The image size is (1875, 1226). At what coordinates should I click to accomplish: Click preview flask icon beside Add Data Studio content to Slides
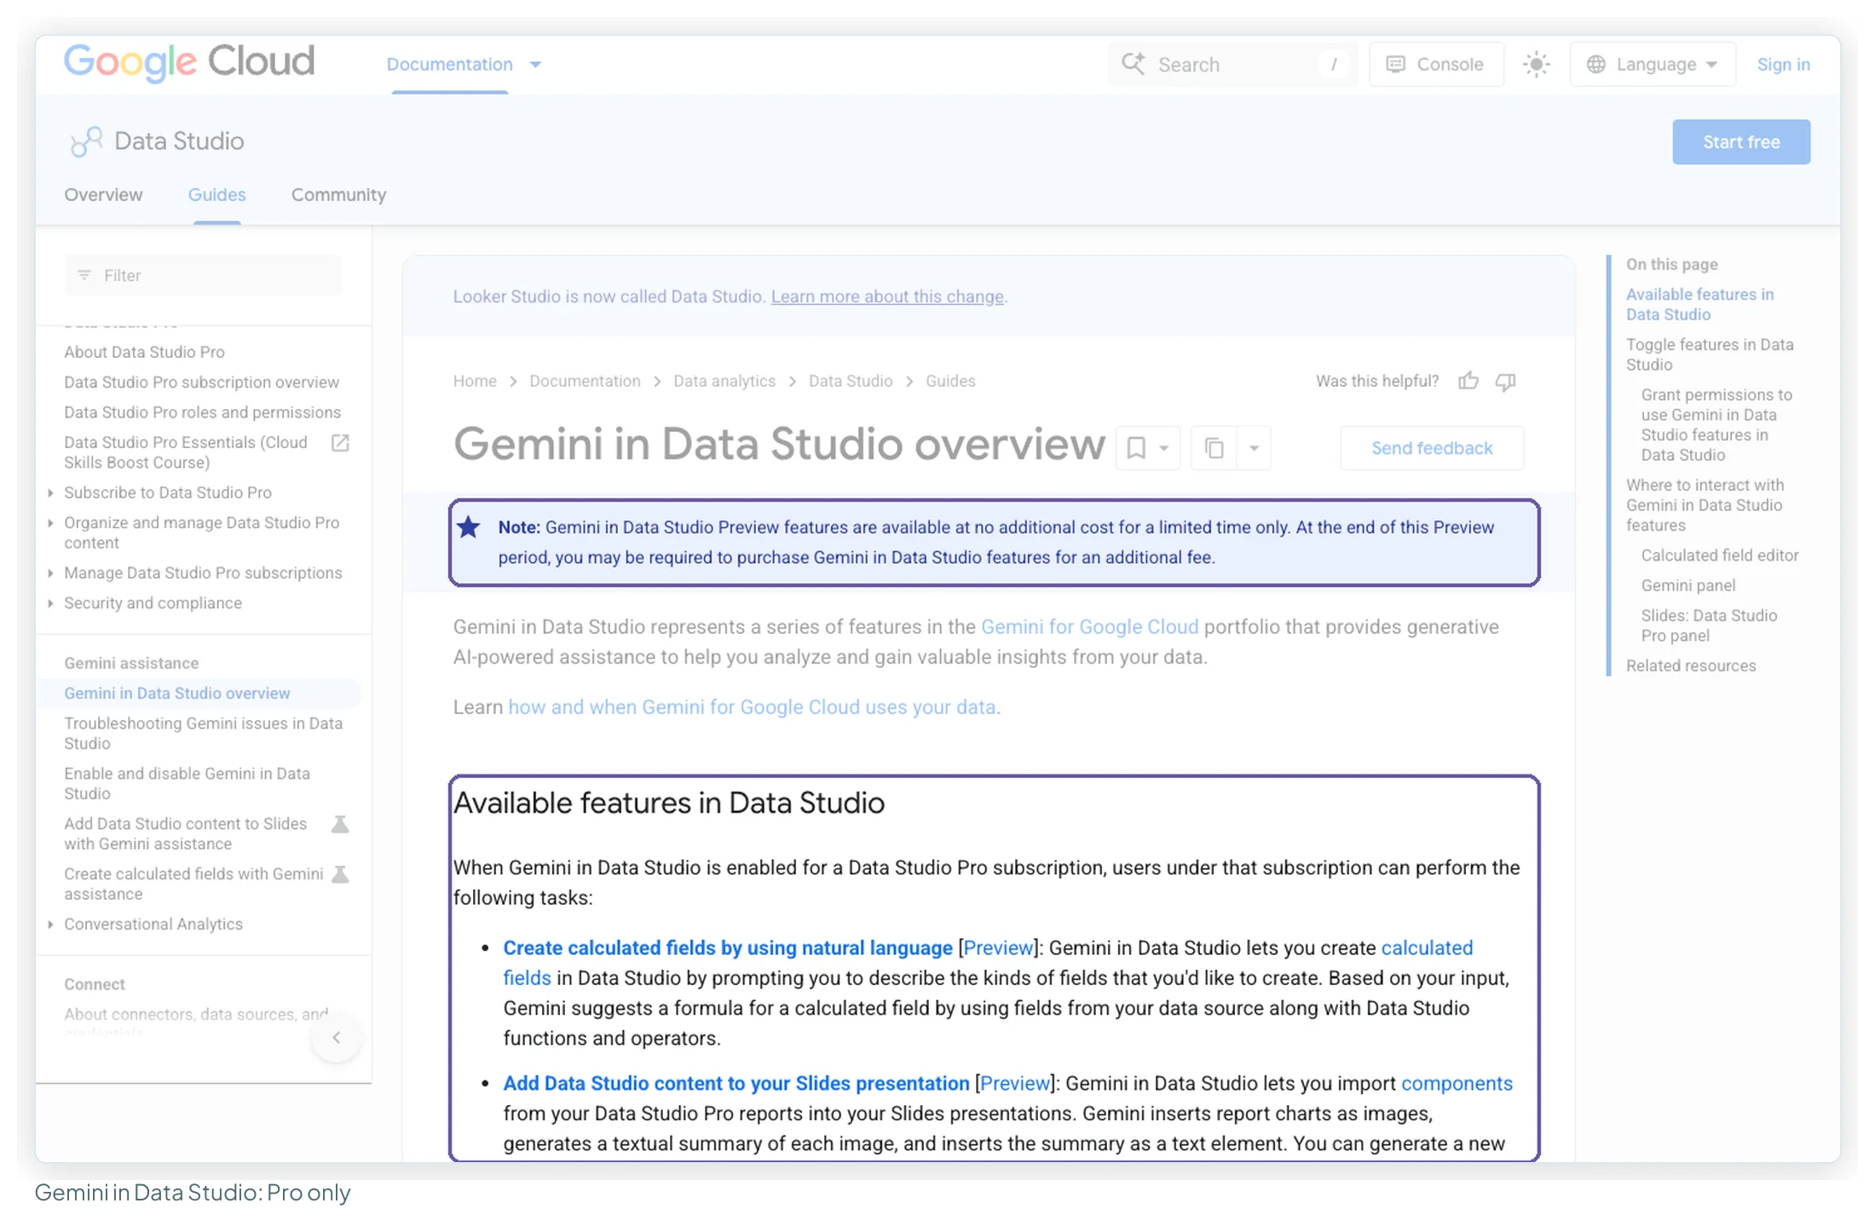click(340, 824)
